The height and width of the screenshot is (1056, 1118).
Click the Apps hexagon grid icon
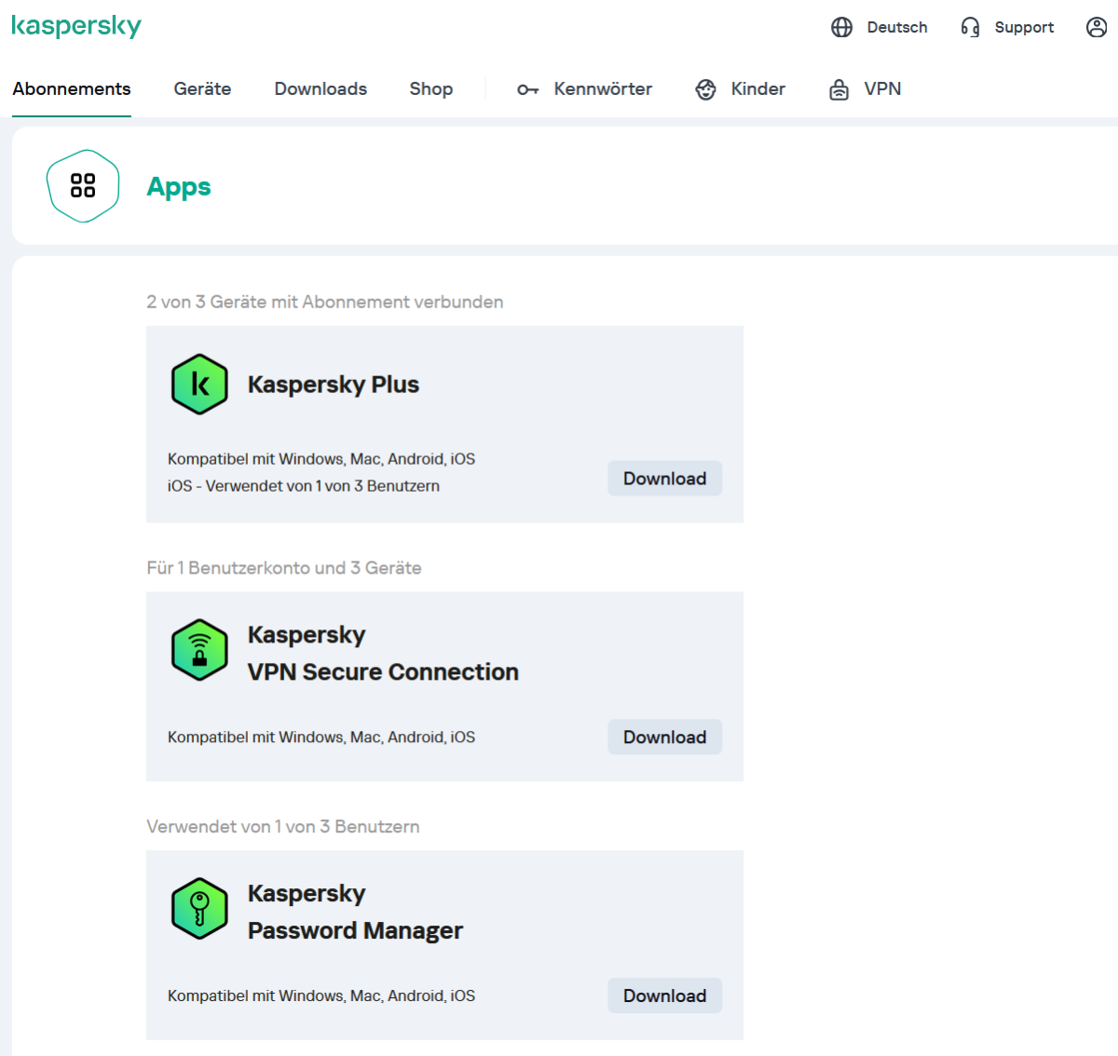point(83,186)
